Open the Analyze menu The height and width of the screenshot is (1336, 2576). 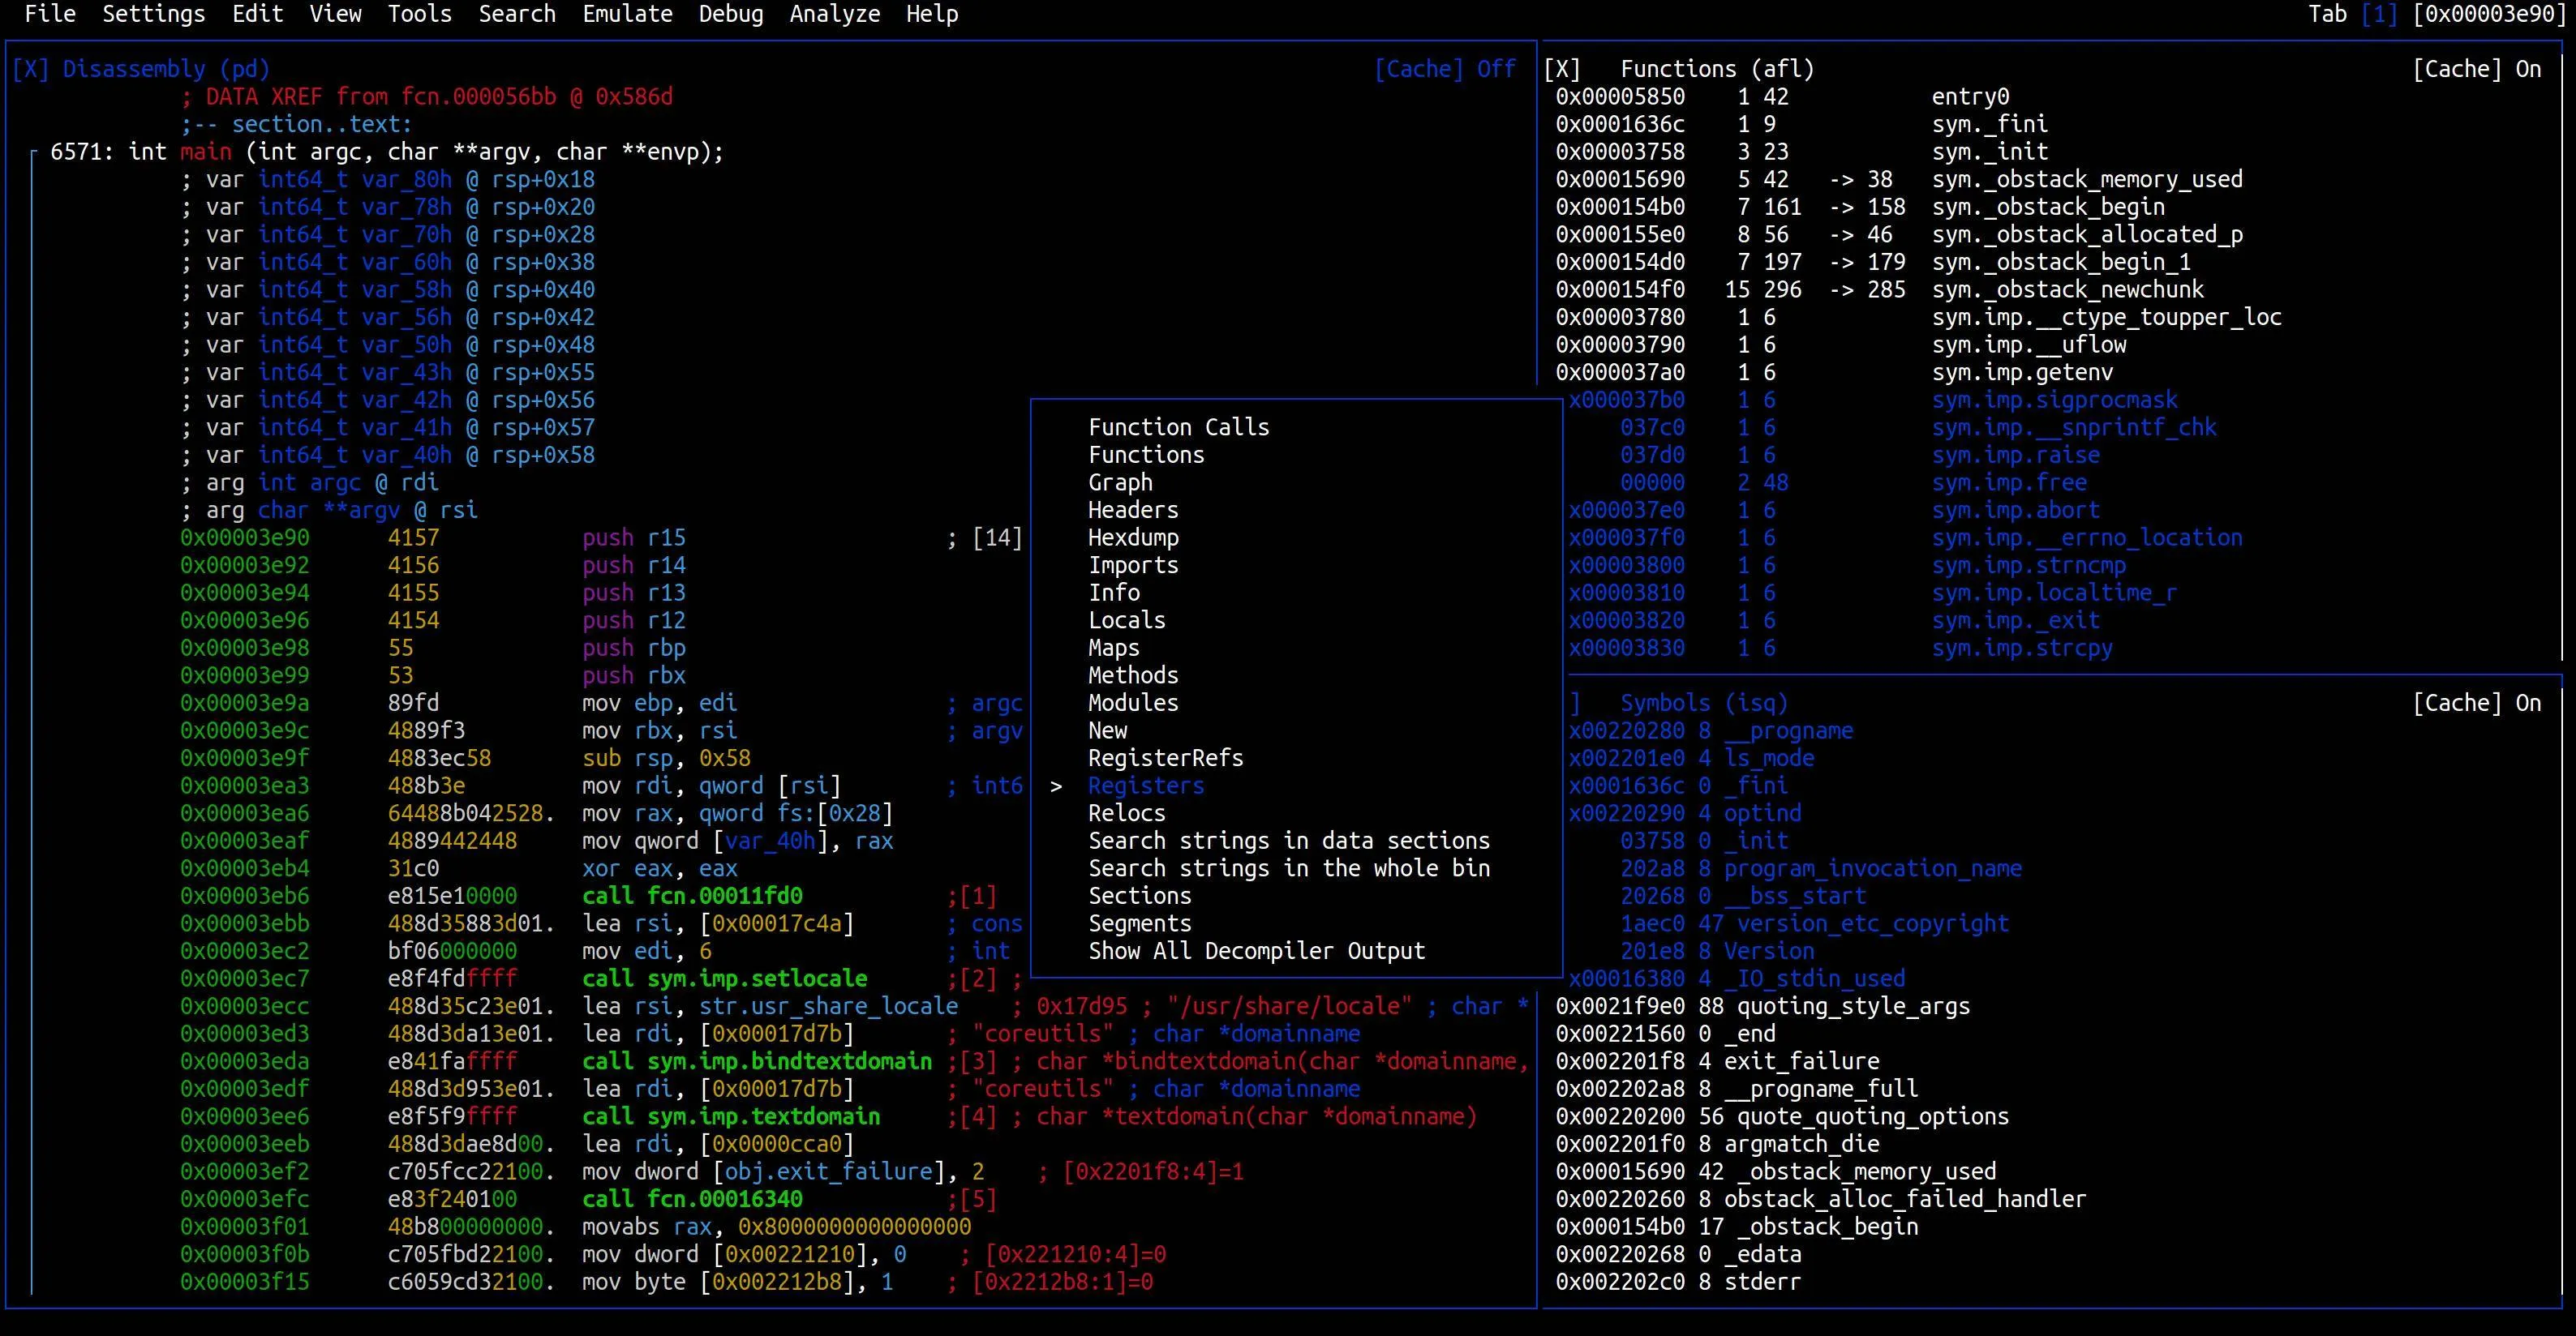[834, 14]
